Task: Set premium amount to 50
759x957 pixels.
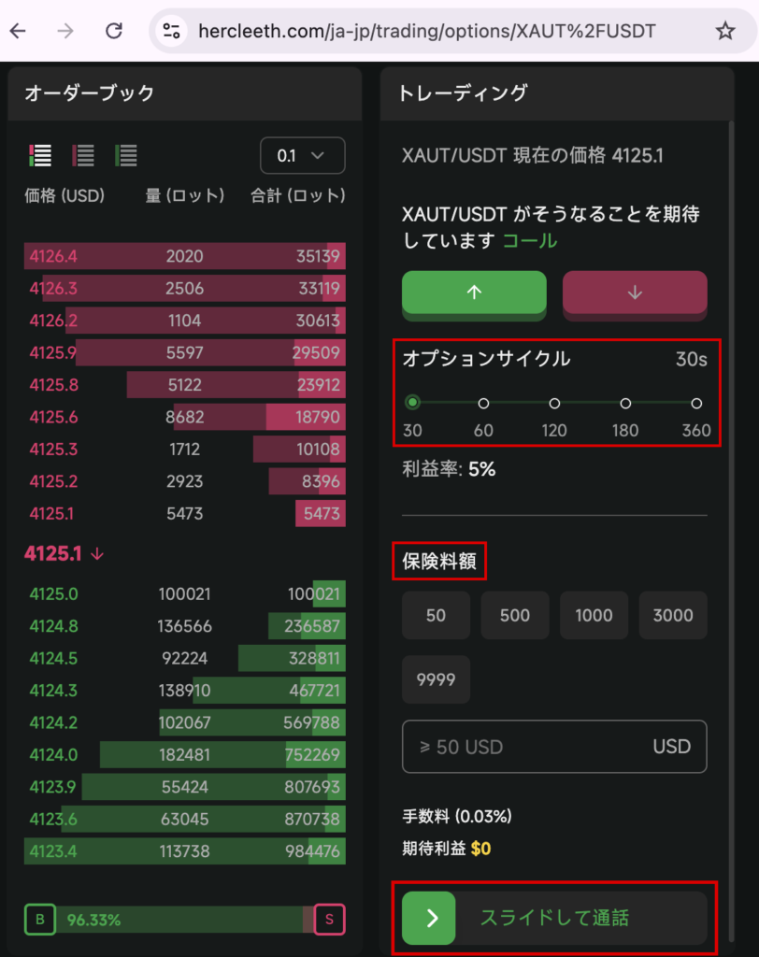Action: [x=436, y=615]
